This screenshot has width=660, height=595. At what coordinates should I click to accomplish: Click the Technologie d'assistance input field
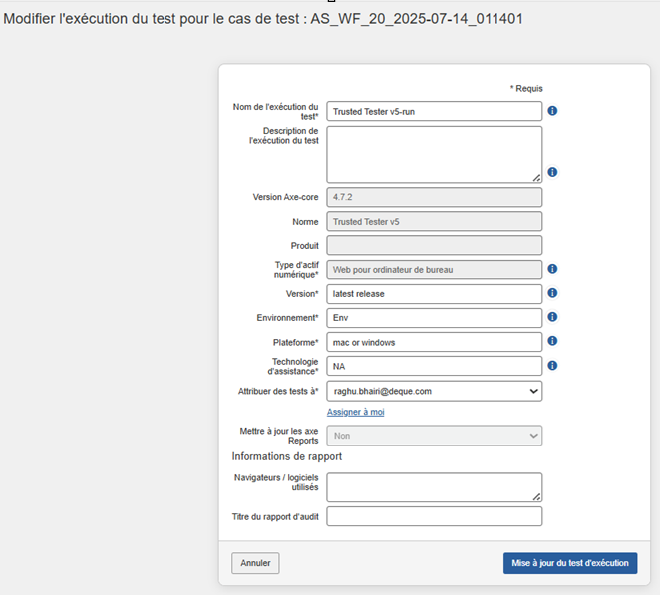click(434, 366)
